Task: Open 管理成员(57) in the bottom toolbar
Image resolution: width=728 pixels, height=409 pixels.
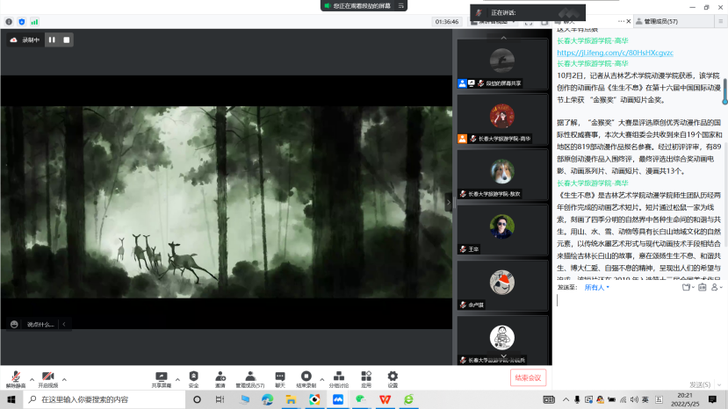Action: click(x=249, y=379)
